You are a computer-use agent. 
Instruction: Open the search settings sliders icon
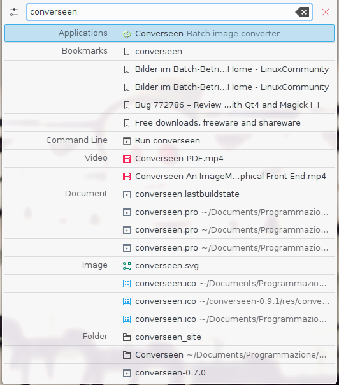click(x=14, y=12)
